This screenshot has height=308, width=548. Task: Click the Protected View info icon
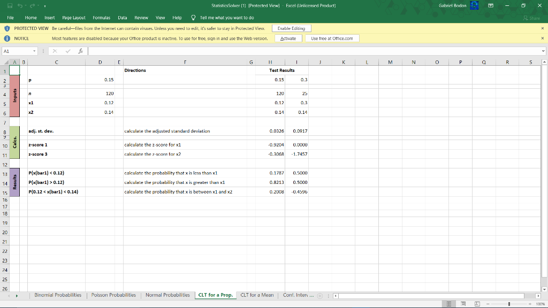coord(6,28)
